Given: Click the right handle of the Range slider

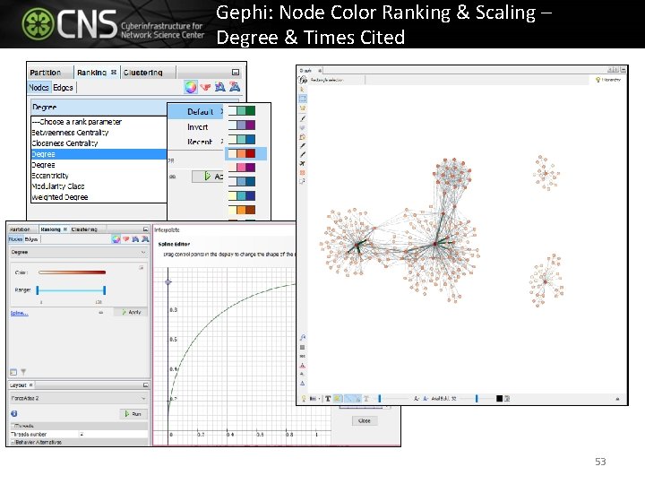Looking at the screenshot, I should coord(105,290).
